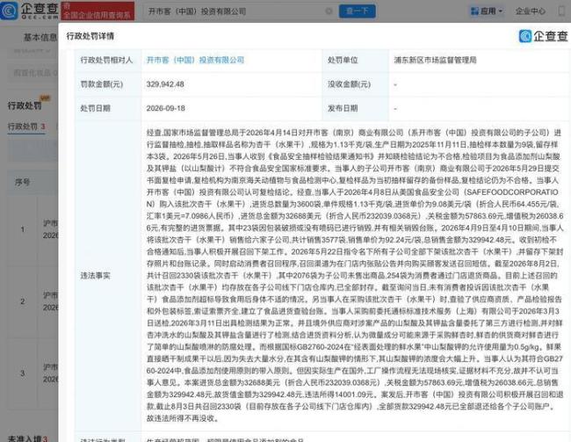The image size is (571, 442).
Task: Click the Qcc.com logo icon
Action: coord(9,11)
